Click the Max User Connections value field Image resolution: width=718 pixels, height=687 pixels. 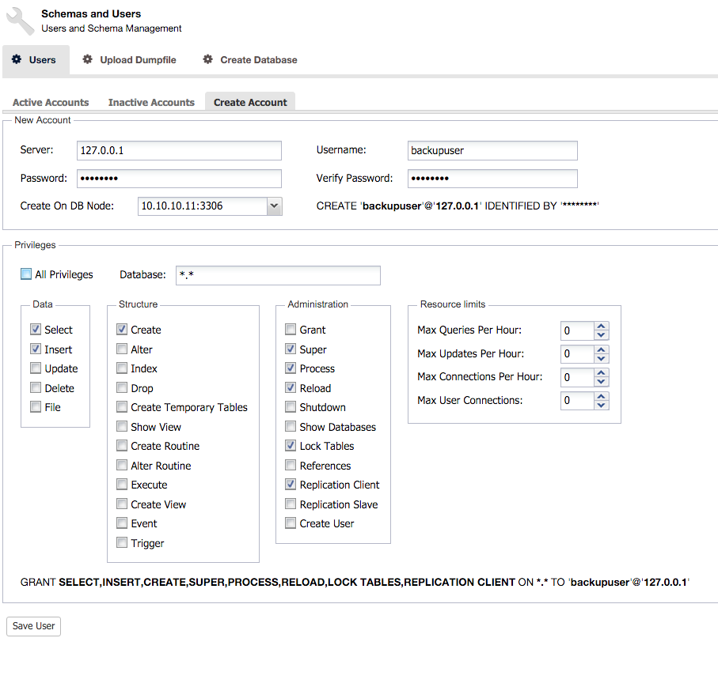[577, 401]
